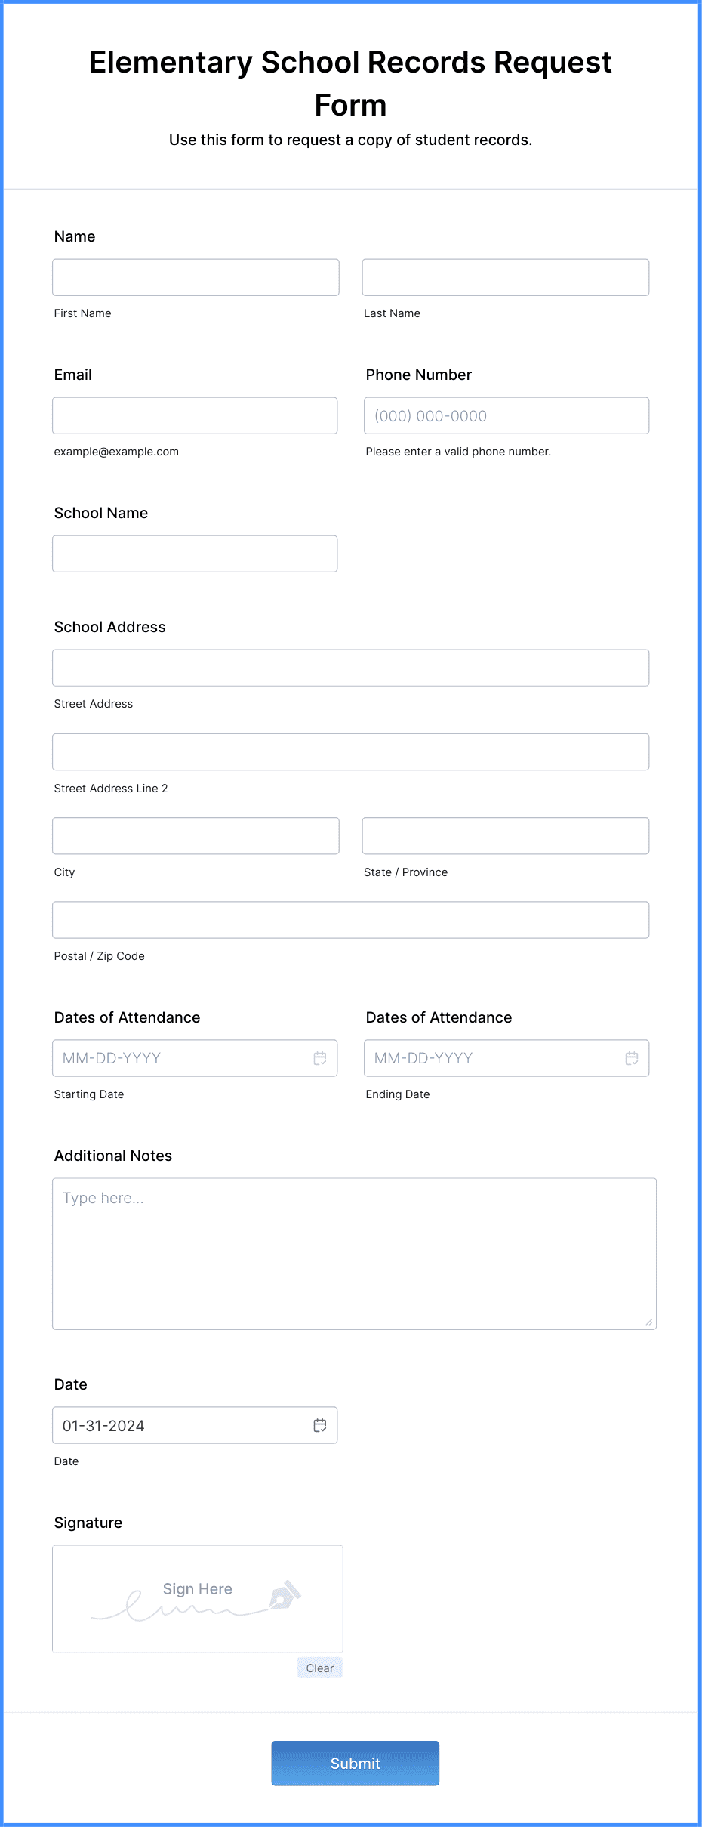
Task: Select the Street Address field
Action: [350, 667]
